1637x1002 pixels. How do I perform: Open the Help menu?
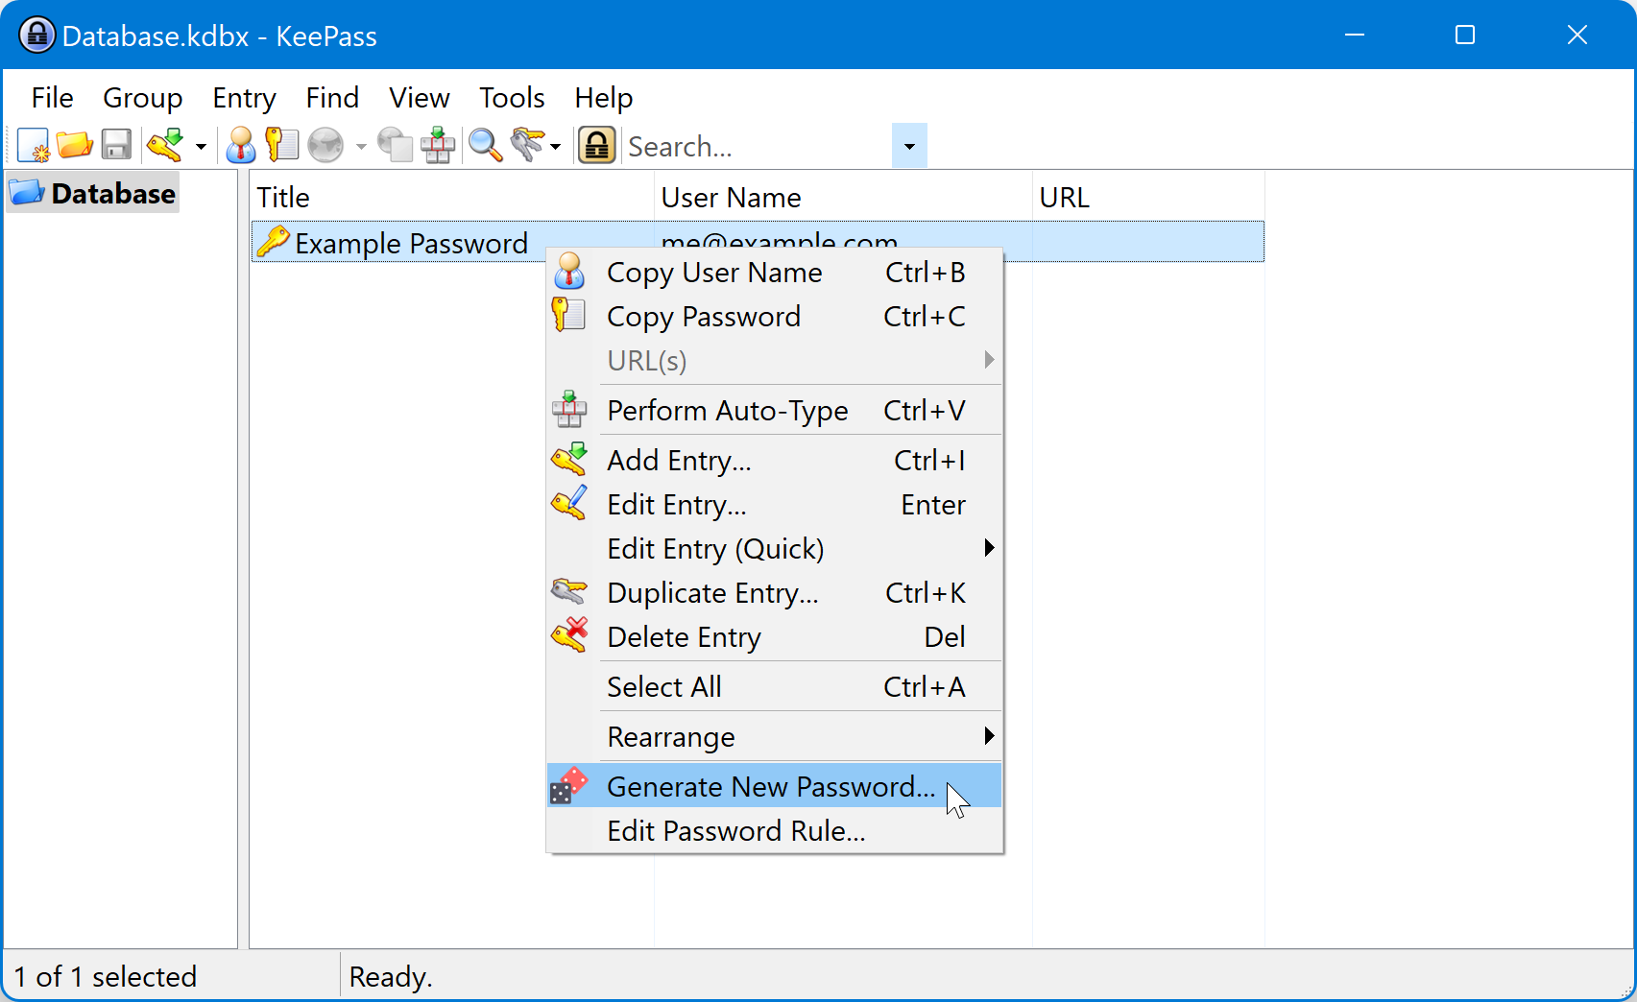(603, 98)
